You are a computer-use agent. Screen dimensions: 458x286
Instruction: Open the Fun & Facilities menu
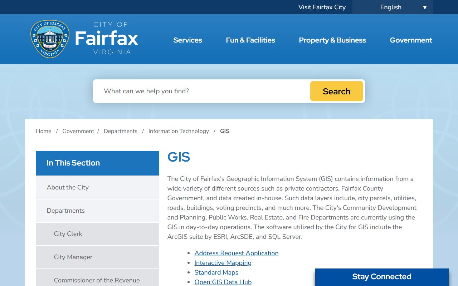pyautogui.click(x=250, y=40)
